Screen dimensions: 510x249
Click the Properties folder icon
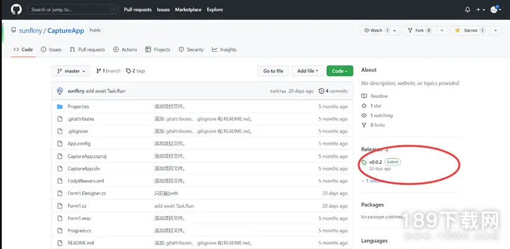(x=60, y=107)
